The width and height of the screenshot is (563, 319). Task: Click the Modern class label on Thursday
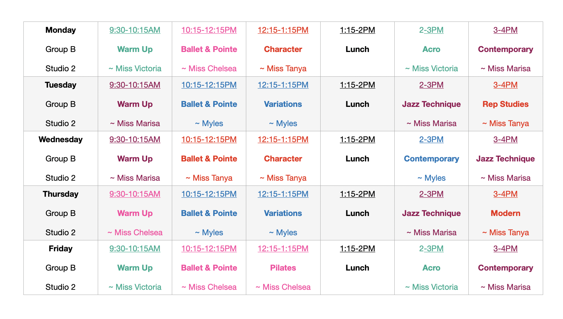pyautogui.click(x=505, y=213)
